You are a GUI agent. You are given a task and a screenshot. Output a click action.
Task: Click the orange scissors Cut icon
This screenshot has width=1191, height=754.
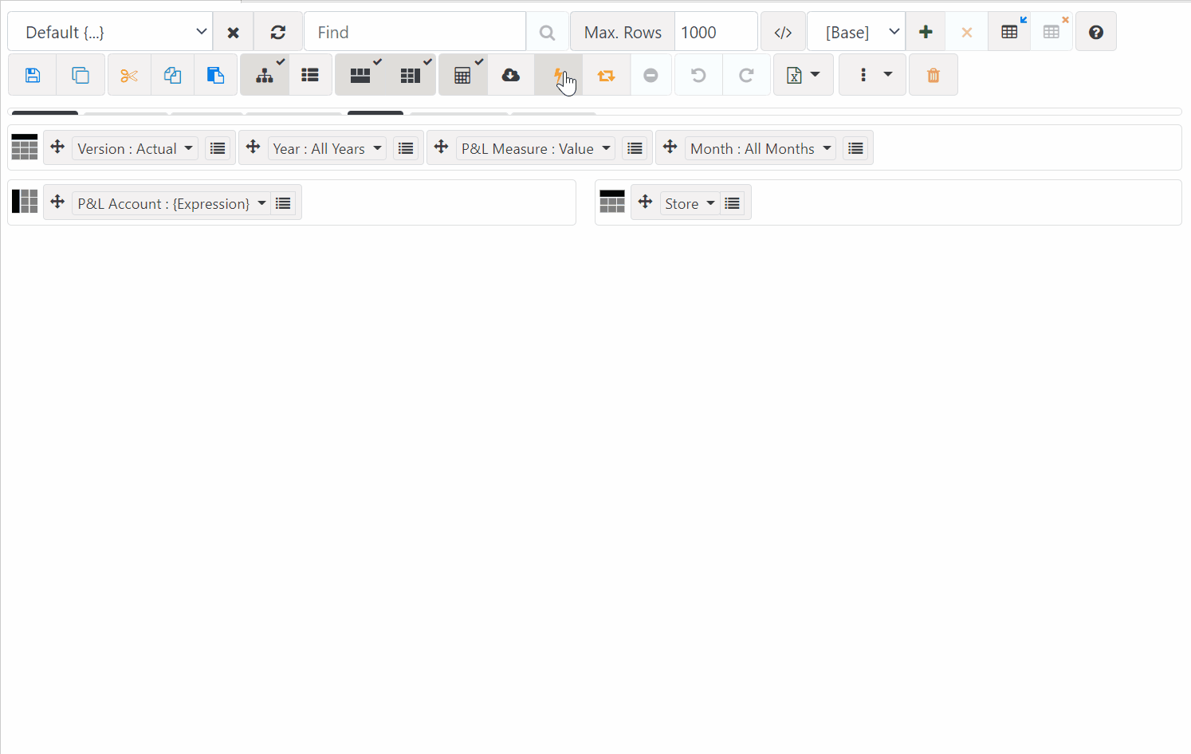129,76
